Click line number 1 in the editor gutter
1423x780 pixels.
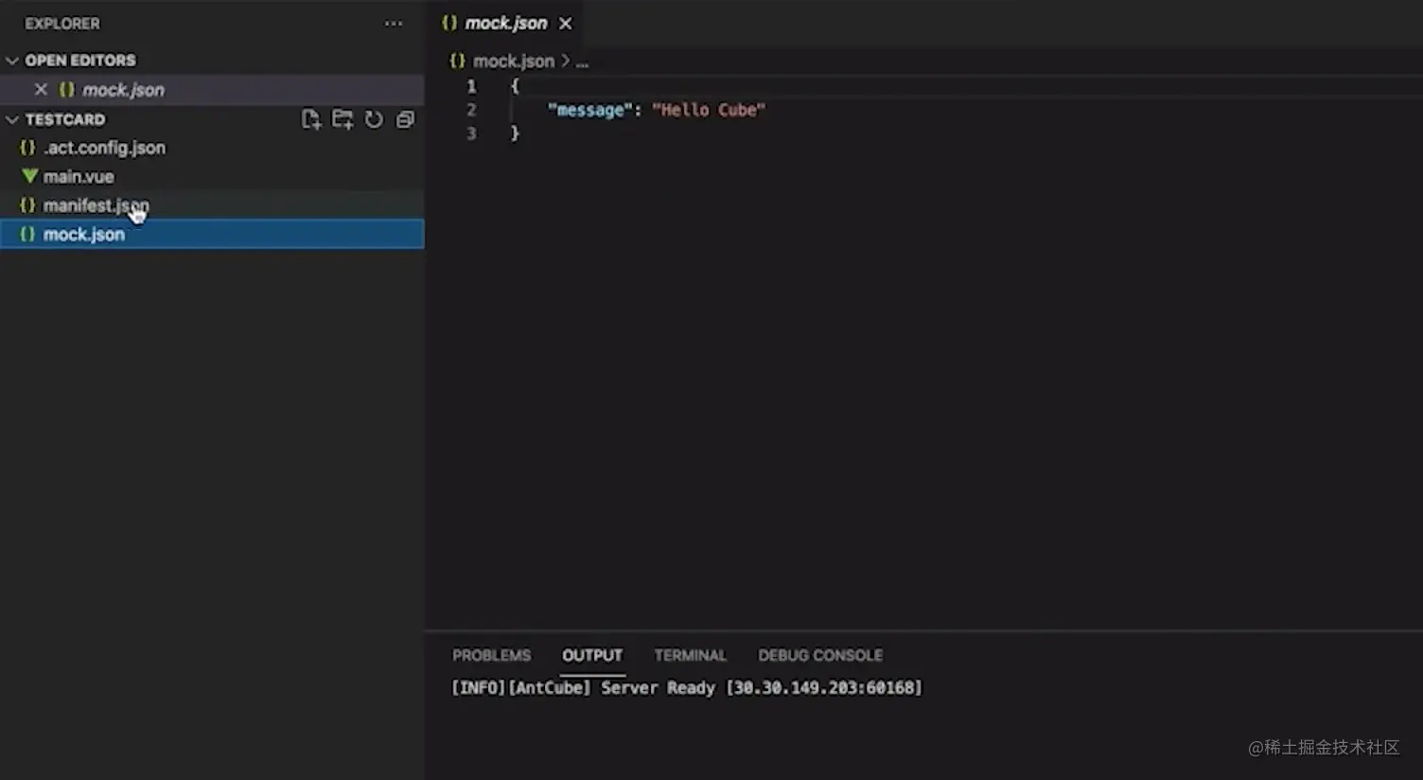coord(471,86)
